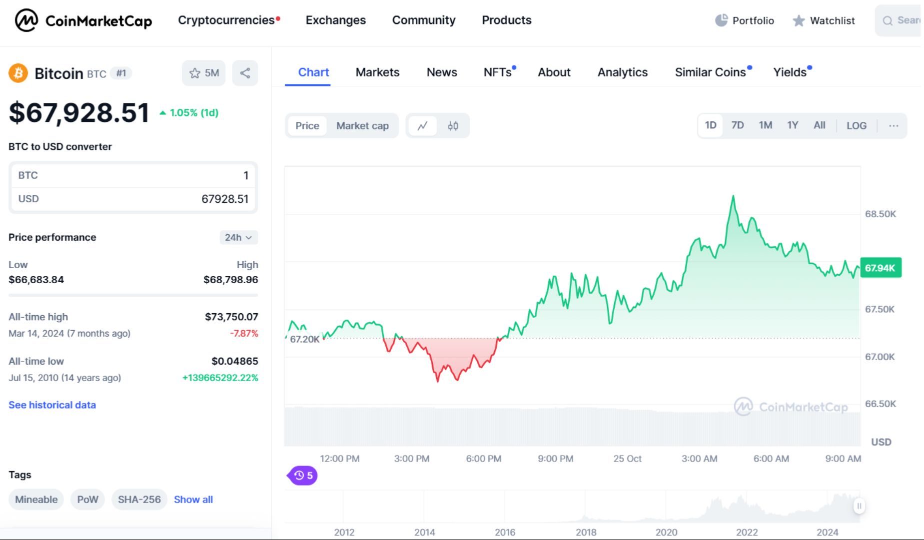Screen dimensions: 924x540
Task: Enable logarithmic scale with LOG toggle
Action: [856, 125]
